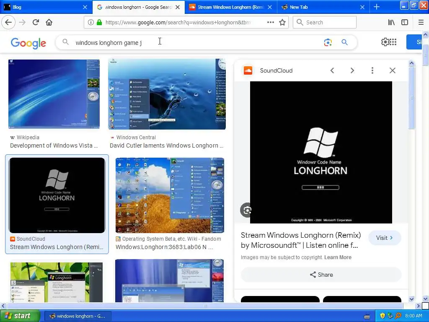The height and width of the screenshot is (322, 429).
Task: Click Lens search icon on preview image
Action: click(247, 210)
